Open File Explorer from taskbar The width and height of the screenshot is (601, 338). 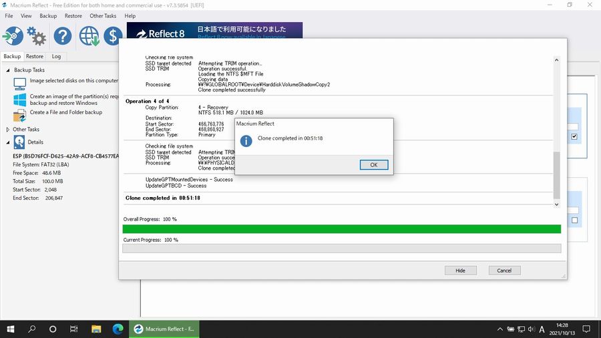click(95, 329)
